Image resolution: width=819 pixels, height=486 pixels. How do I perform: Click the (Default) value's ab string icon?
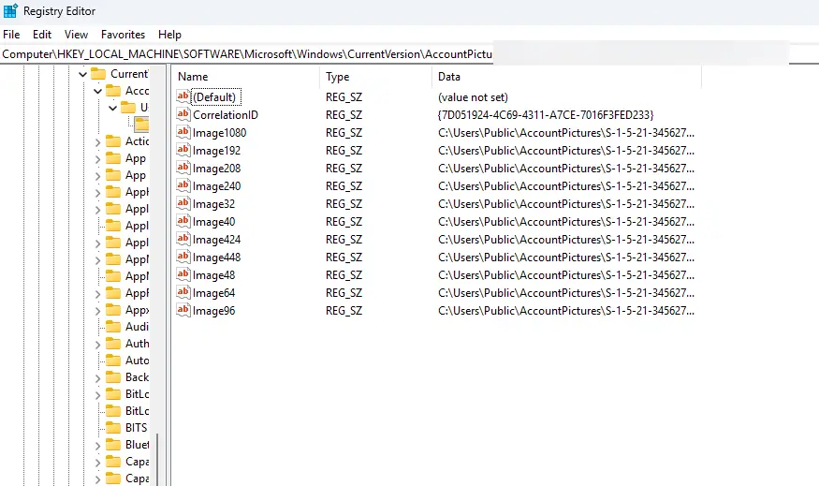coord(183,96)
